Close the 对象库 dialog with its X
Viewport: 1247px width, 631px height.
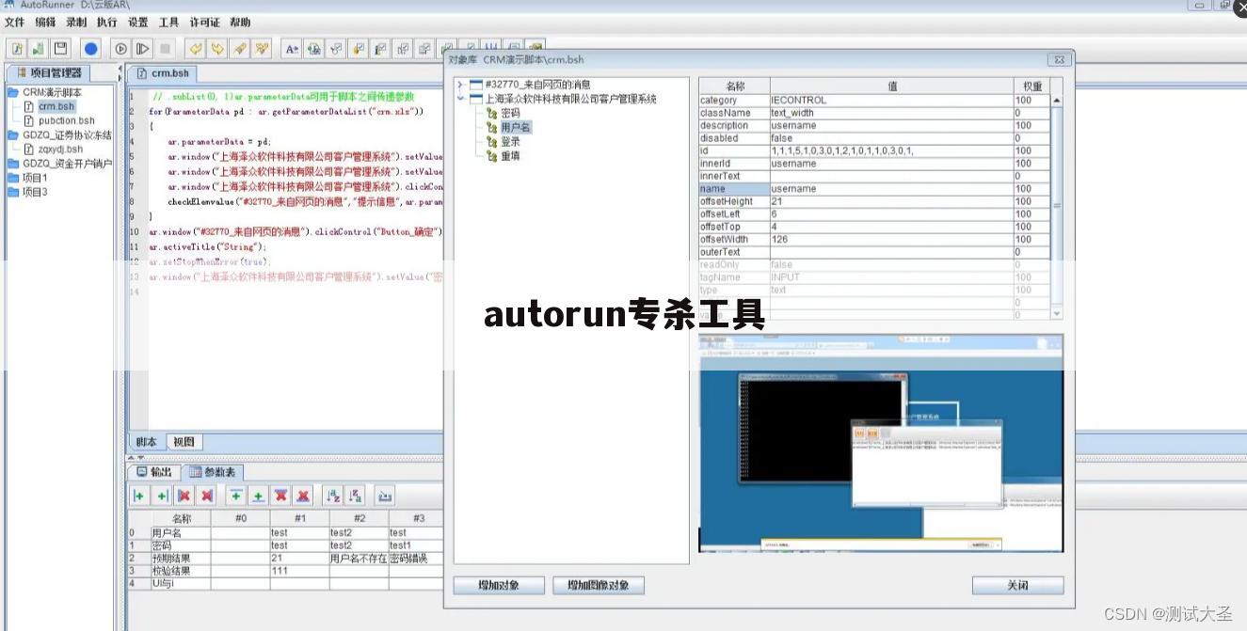(x=1059, y=59)
